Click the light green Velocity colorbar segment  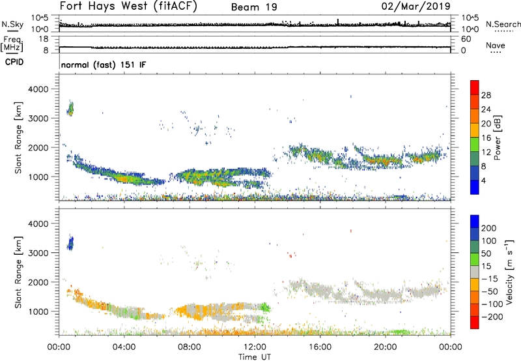tap(475, 259)
